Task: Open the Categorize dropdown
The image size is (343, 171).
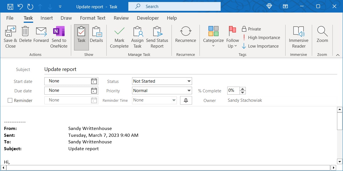Action: [213, 36]
